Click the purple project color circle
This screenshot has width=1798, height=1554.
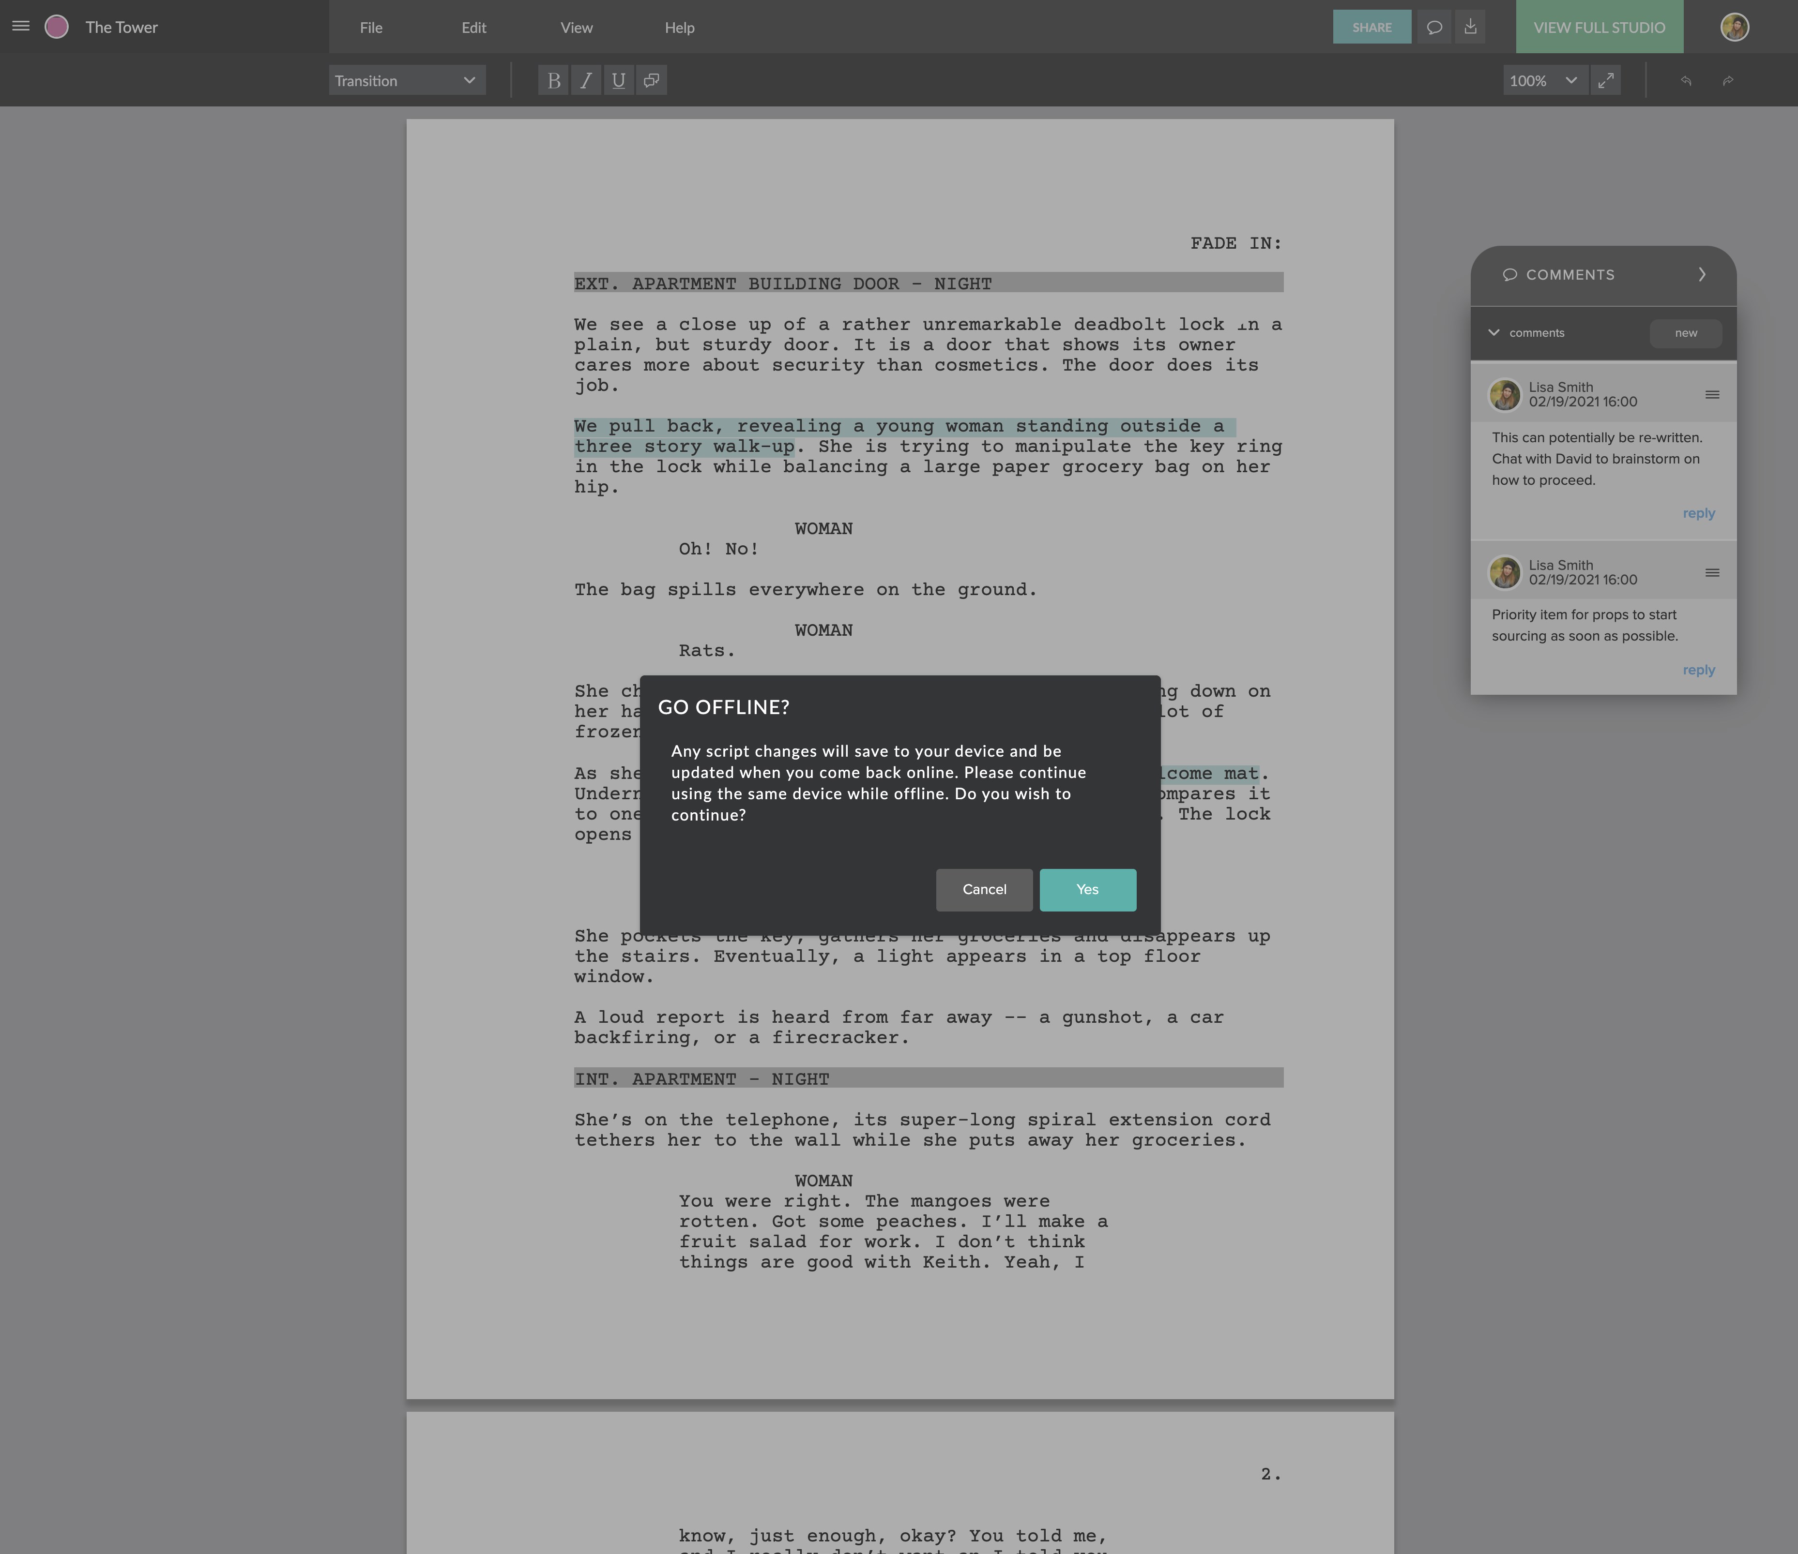tap(57, 27)
